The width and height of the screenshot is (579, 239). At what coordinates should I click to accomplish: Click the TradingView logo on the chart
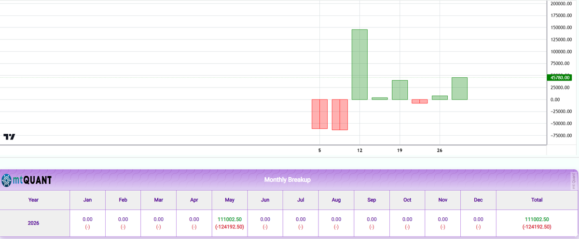pos(9,137)
